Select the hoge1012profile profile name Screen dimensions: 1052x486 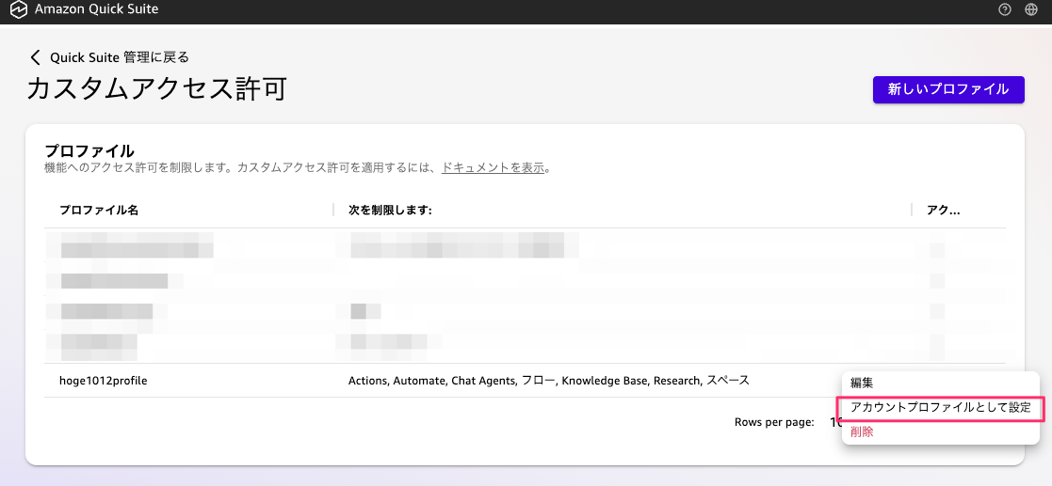click(x=104, y=381)
